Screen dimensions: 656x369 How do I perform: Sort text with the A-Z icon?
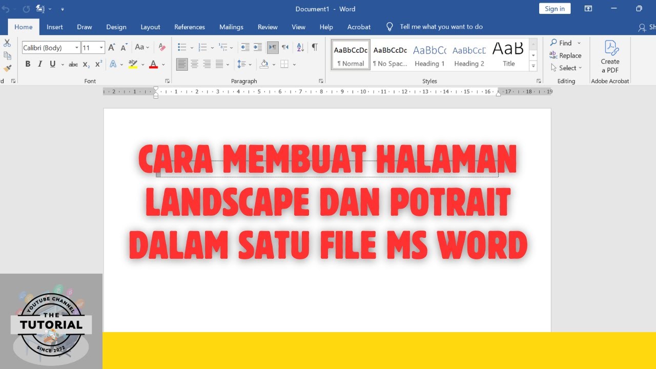[x=300, y=48]
